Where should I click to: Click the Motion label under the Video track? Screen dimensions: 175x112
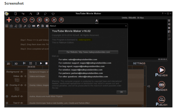(x=17, y=79)
